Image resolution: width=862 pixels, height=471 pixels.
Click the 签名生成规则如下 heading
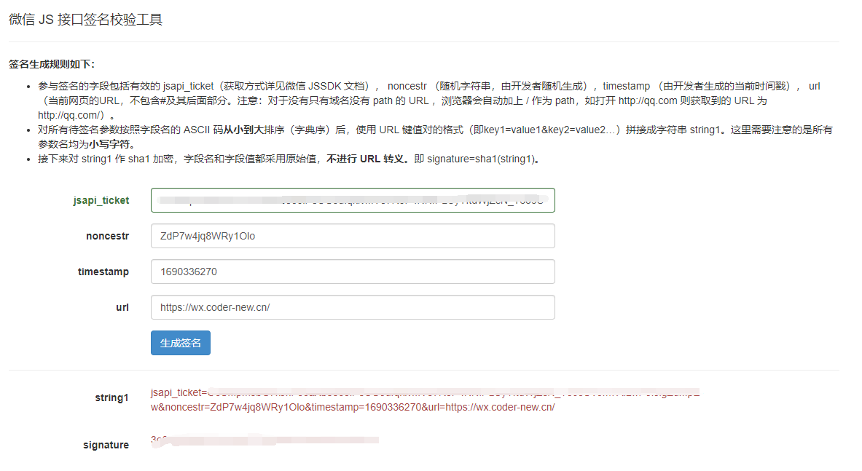(x=51, y=64)
